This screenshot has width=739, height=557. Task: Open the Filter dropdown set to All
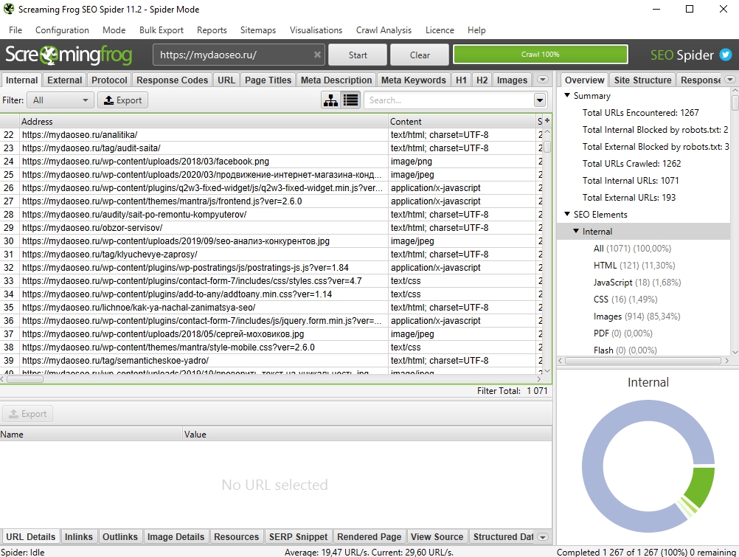coord(60,100)
